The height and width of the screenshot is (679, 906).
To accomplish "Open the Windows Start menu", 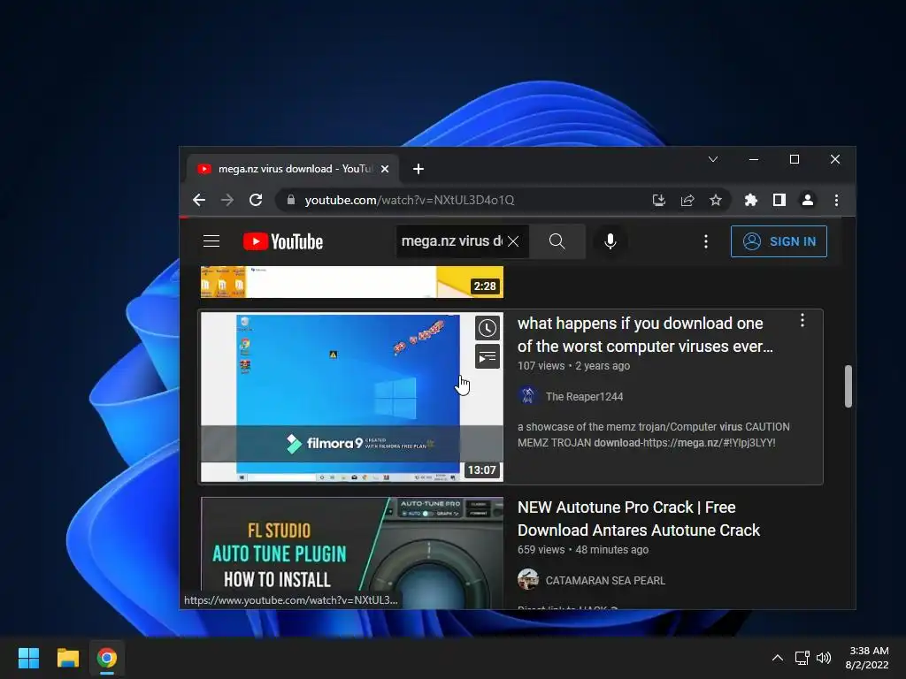I will pos(28,658).
